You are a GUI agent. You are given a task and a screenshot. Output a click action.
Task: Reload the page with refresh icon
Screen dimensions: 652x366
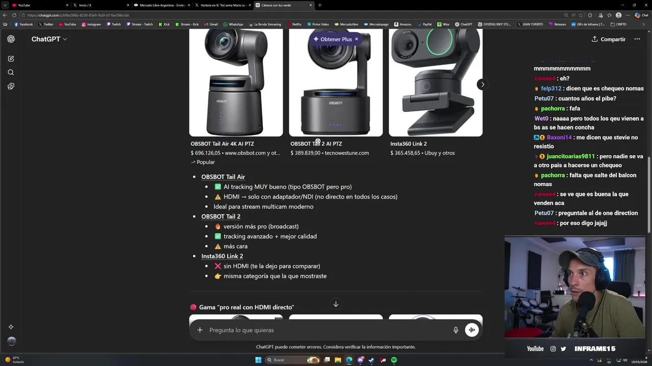(x=14, y=15)
